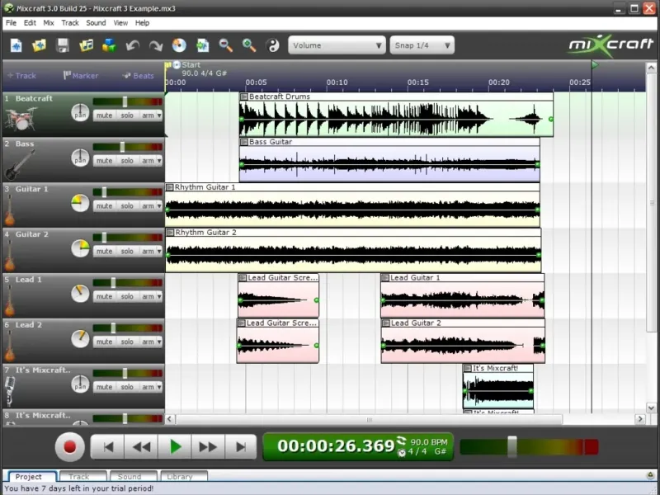
Task: Click the Beats button
Action: (x=138, y=76)
